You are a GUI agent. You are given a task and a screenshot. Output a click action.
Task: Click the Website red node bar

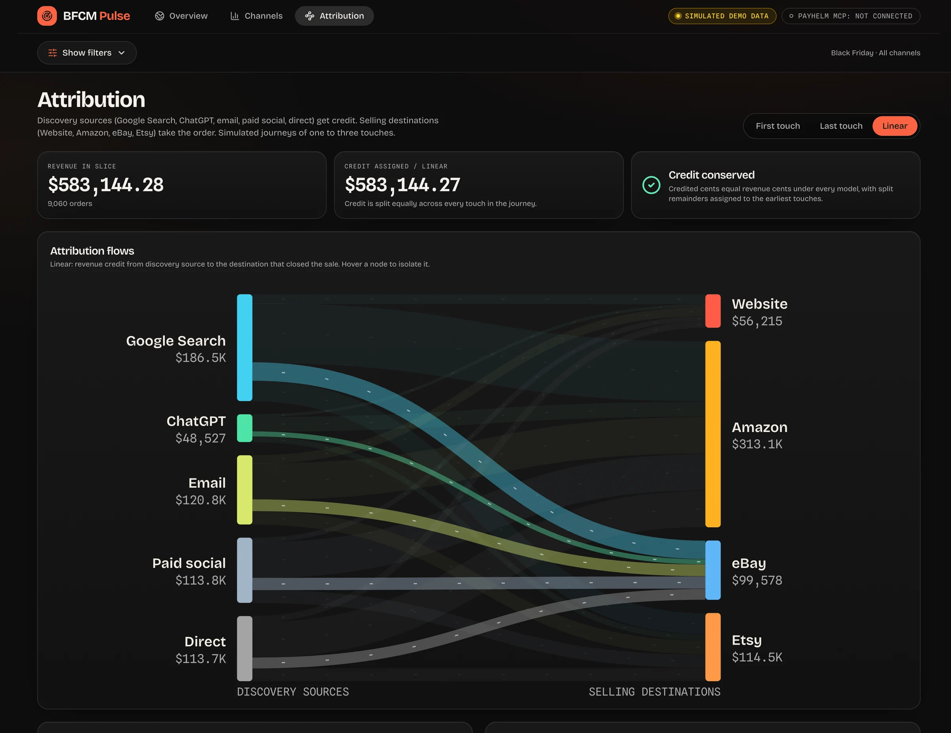[x=713, y=311]
